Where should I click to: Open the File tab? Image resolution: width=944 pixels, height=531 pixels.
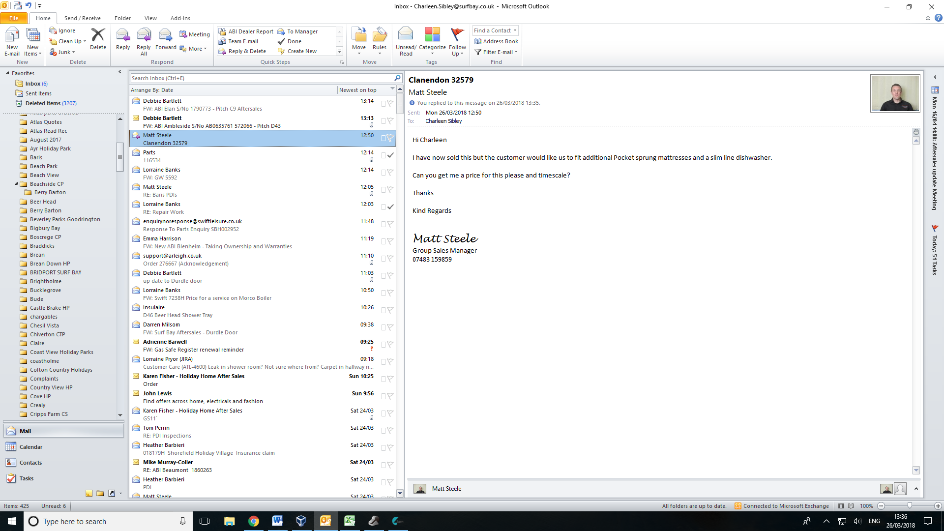(14, 18)
